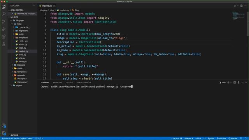Expand the uploads folder
The width and height of the screenshot is (249, 140).
[x=21, y=75]
